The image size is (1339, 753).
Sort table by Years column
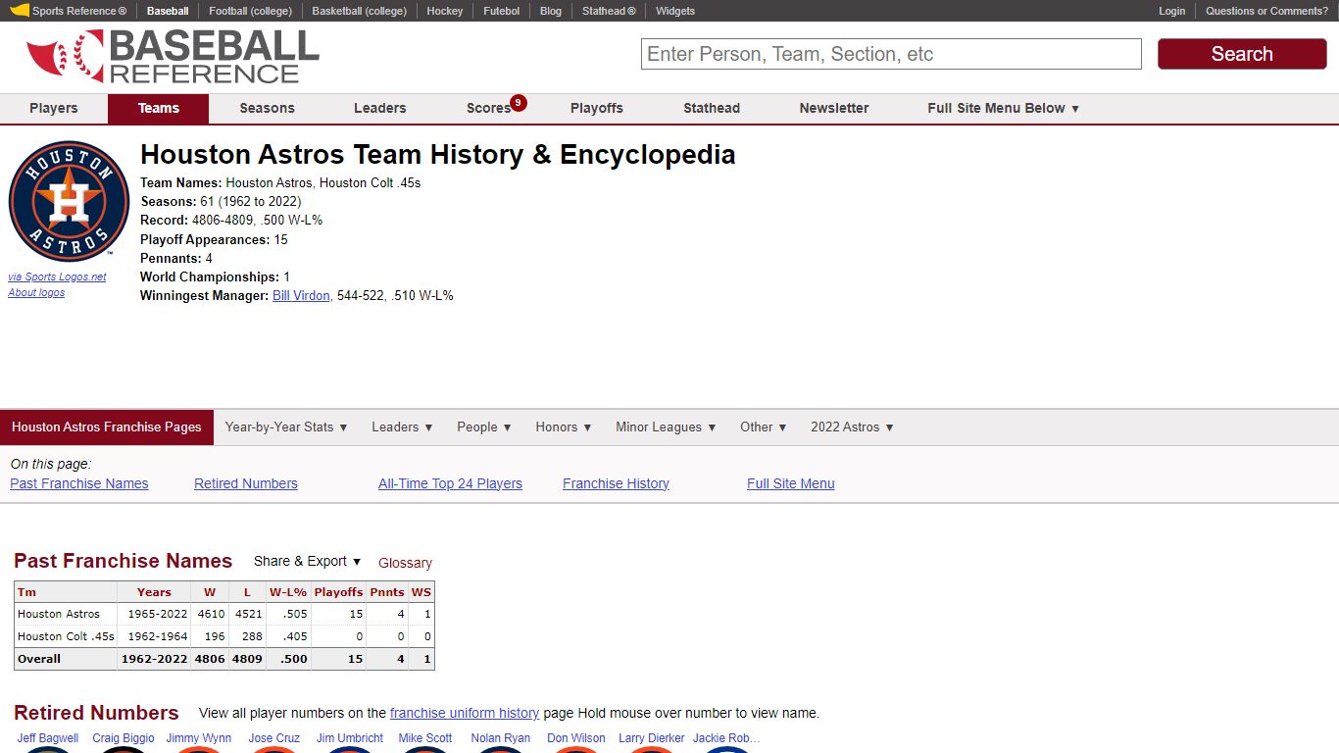click(154, 592)
